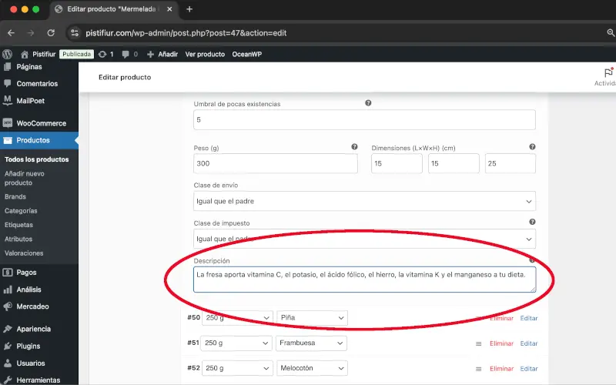Open weight dropdown of variation #50
616x385 pixels.
point(237,318)
